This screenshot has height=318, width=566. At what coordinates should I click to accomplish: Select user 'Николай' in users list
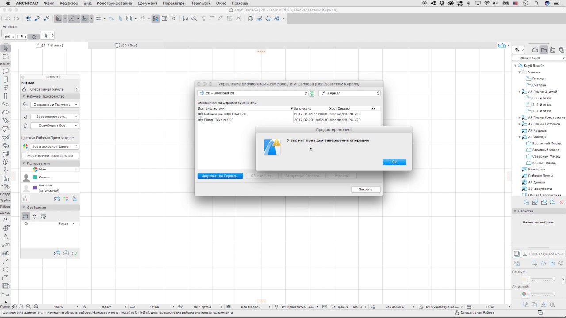tap(50, 188)
